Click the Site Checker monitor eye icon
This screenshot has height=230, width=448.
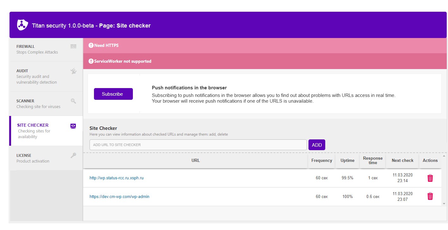coord(73,126)
